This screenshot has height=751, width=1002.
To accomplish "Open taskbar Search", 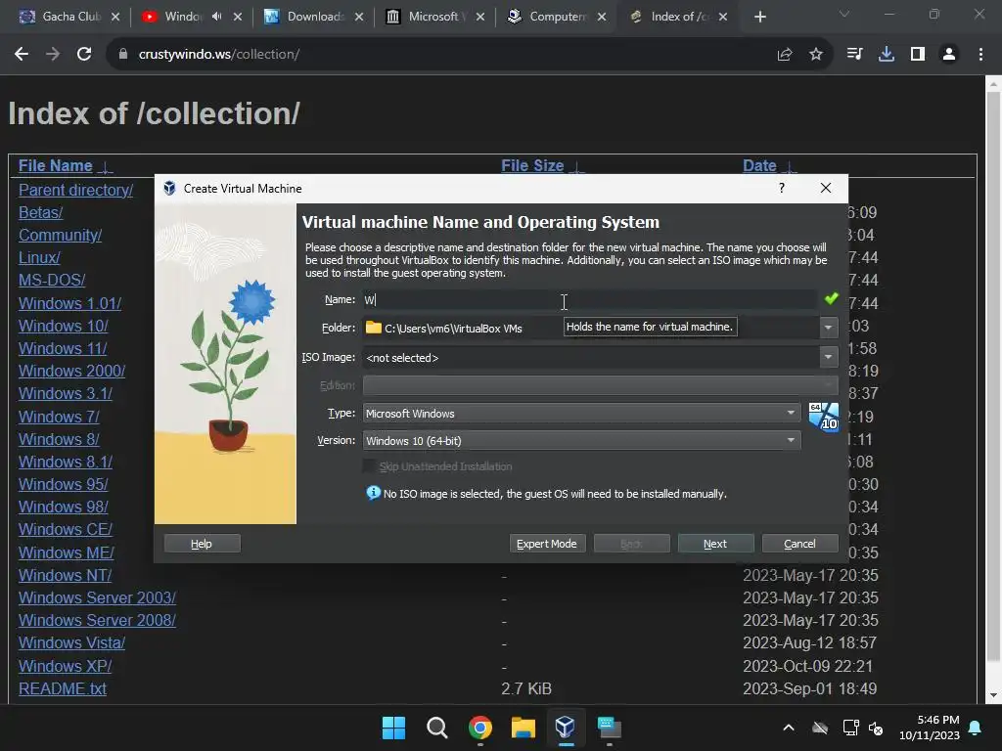I will (437, 728).
